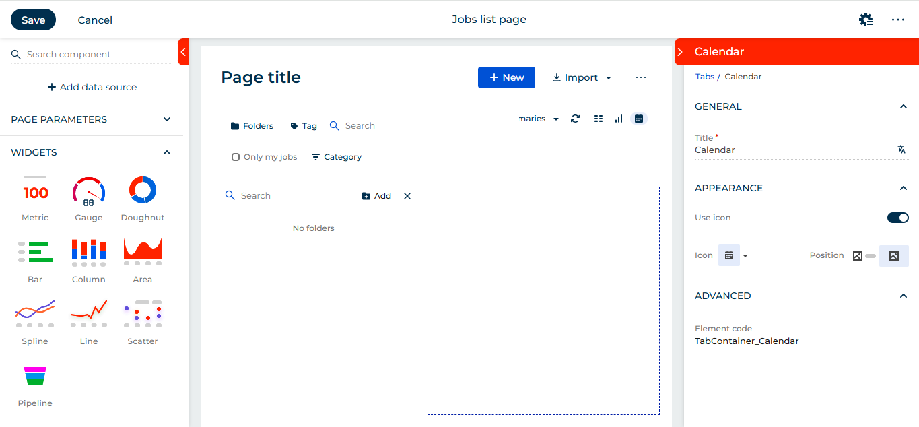Screen dimensions: 919x427
Task: Open chart view with the bar chart icon
Action: point(619,118)
